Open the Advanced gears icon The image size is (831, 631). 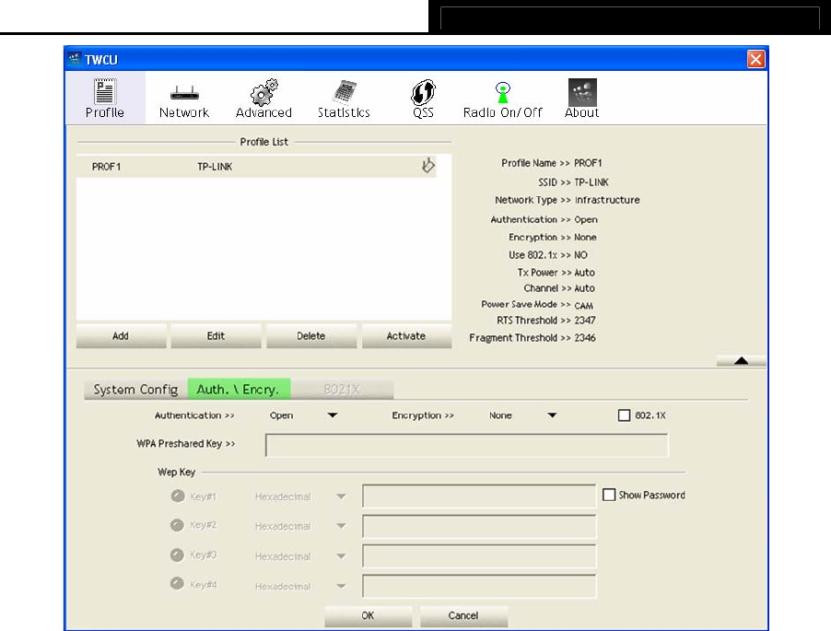(x=263, y=92)
